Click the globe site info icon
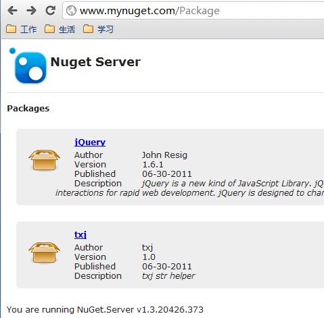 [x=72, y=11]
